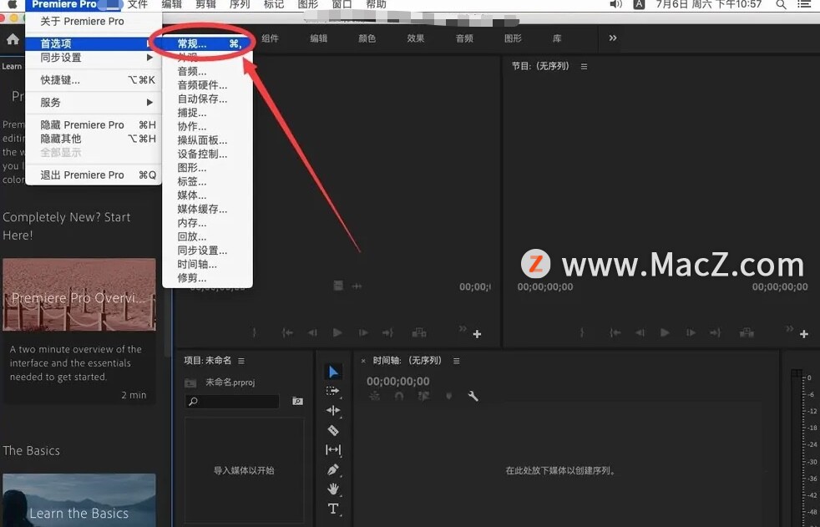820x527 pixels.
Task: Select the Type tool
Action: tap(333, 508)
